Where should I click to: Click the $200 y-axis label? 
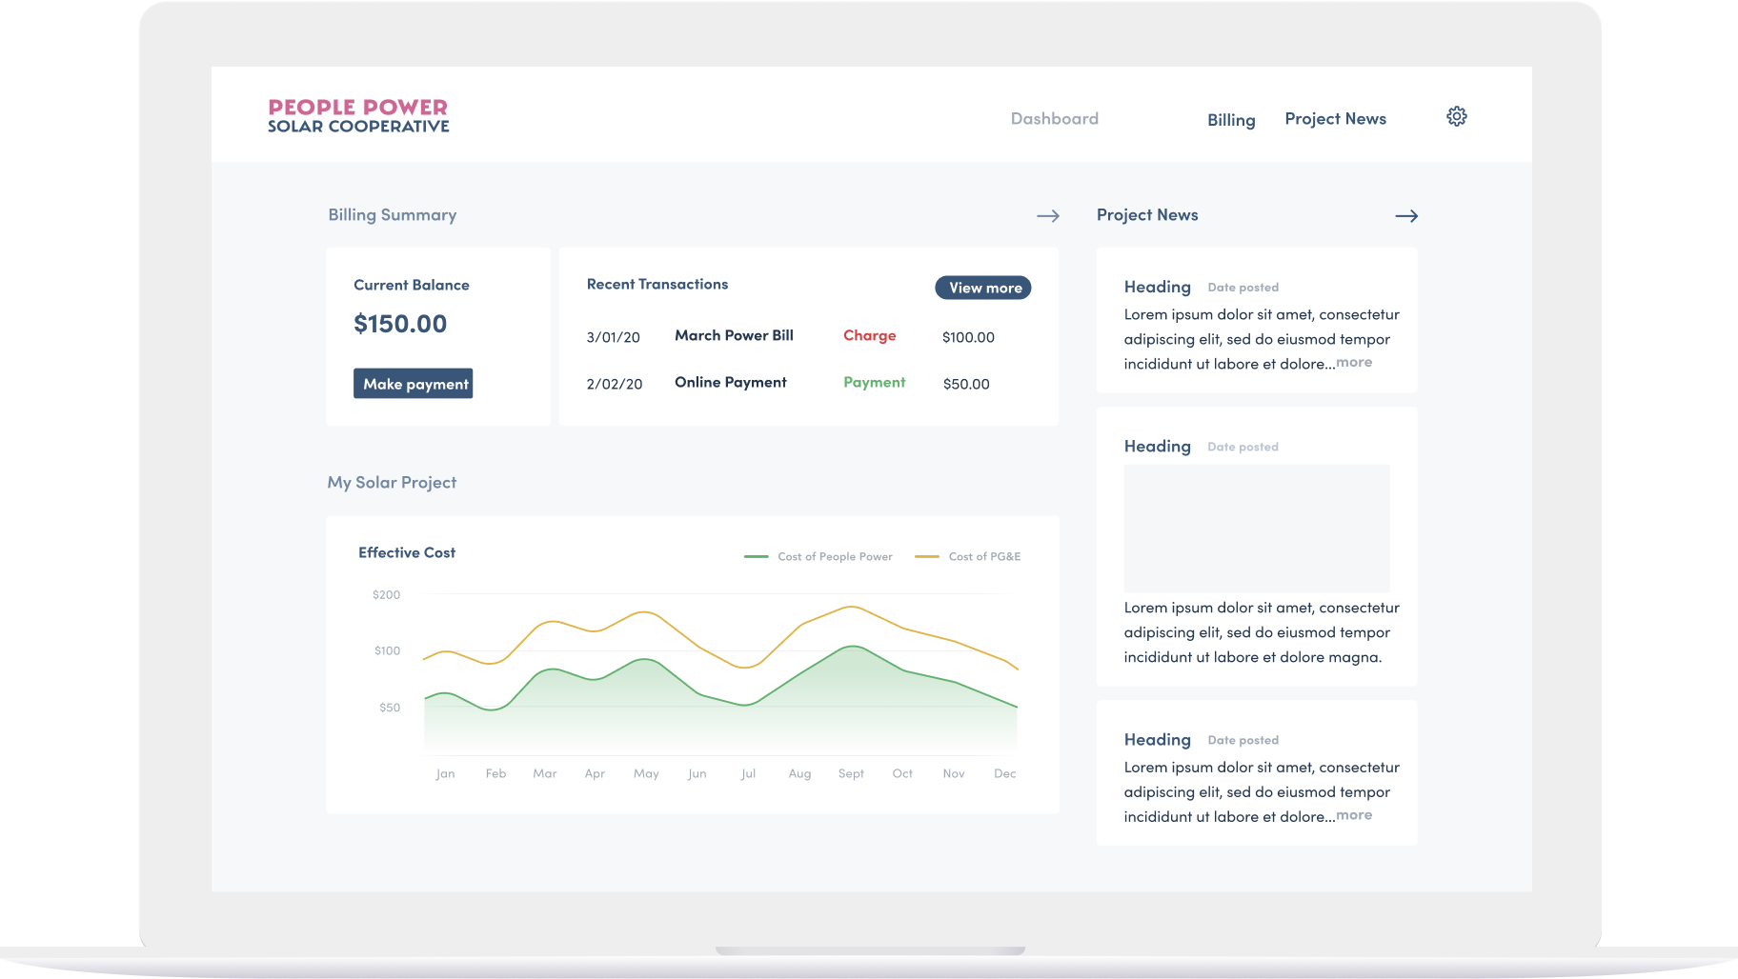[386, 594]
